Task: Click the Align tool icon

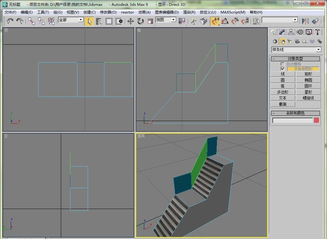Action: coord(315,21)
